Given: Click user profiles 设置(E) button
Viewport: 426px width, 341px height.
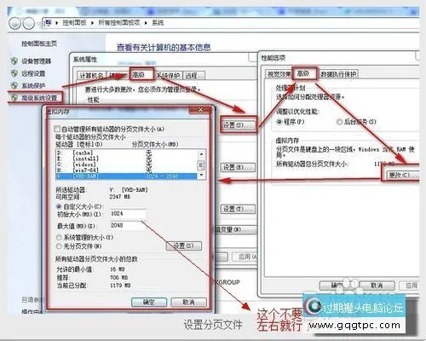Looking at the screenshot, I should [x=238, y=167].
